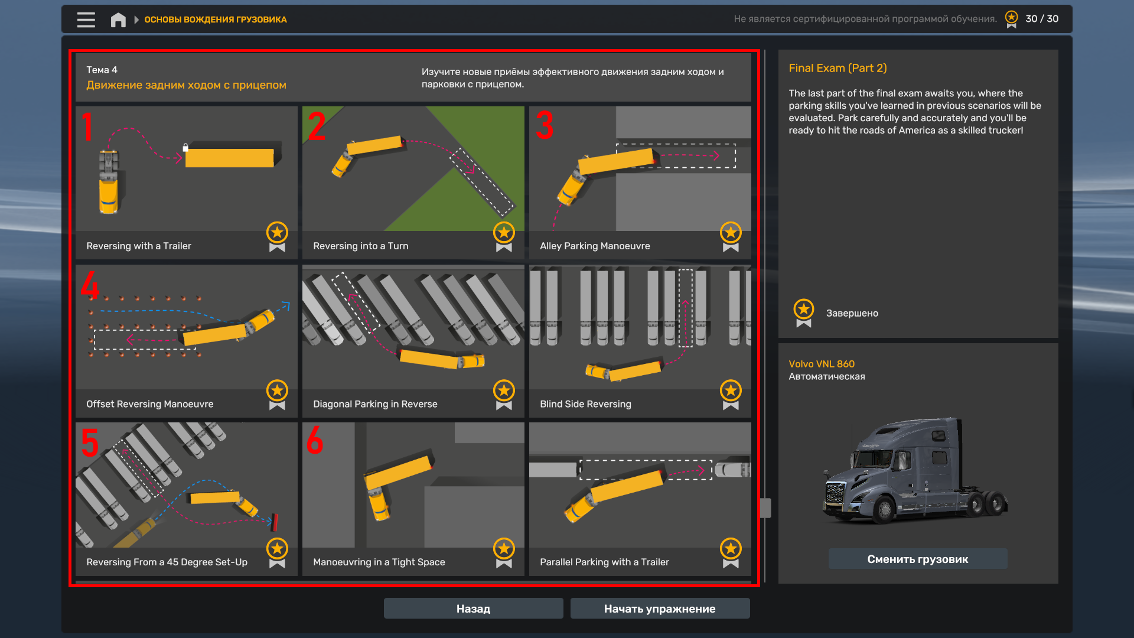Click the Сменить грузовик button

pos(917,559)
